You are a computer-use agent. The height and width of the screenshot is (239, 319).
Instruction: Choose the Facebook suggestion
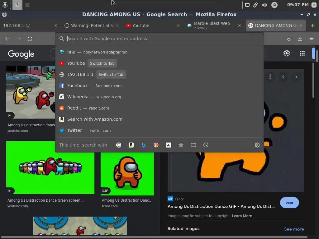[x=159, y=86]
